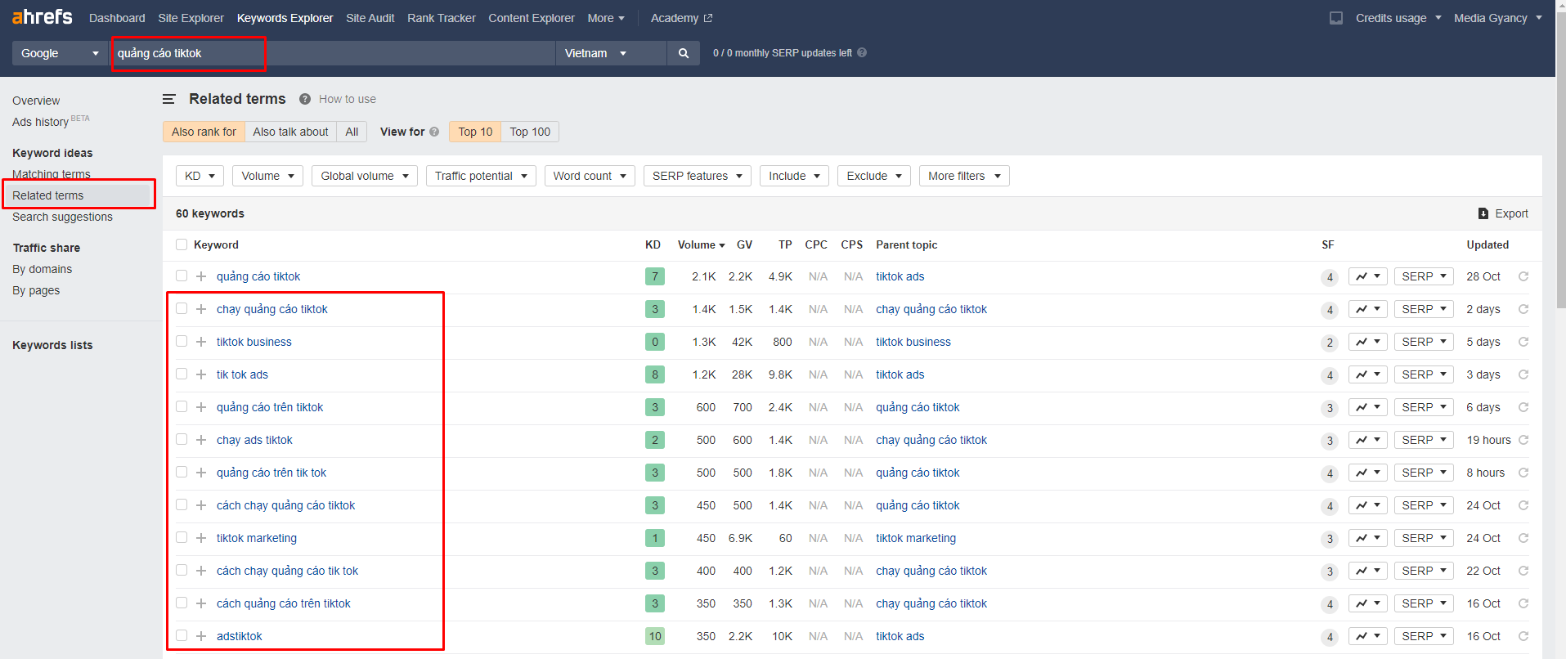Switch to Rank Tracker
This screenshot has height=659, width=1566.
coord(442,18)
